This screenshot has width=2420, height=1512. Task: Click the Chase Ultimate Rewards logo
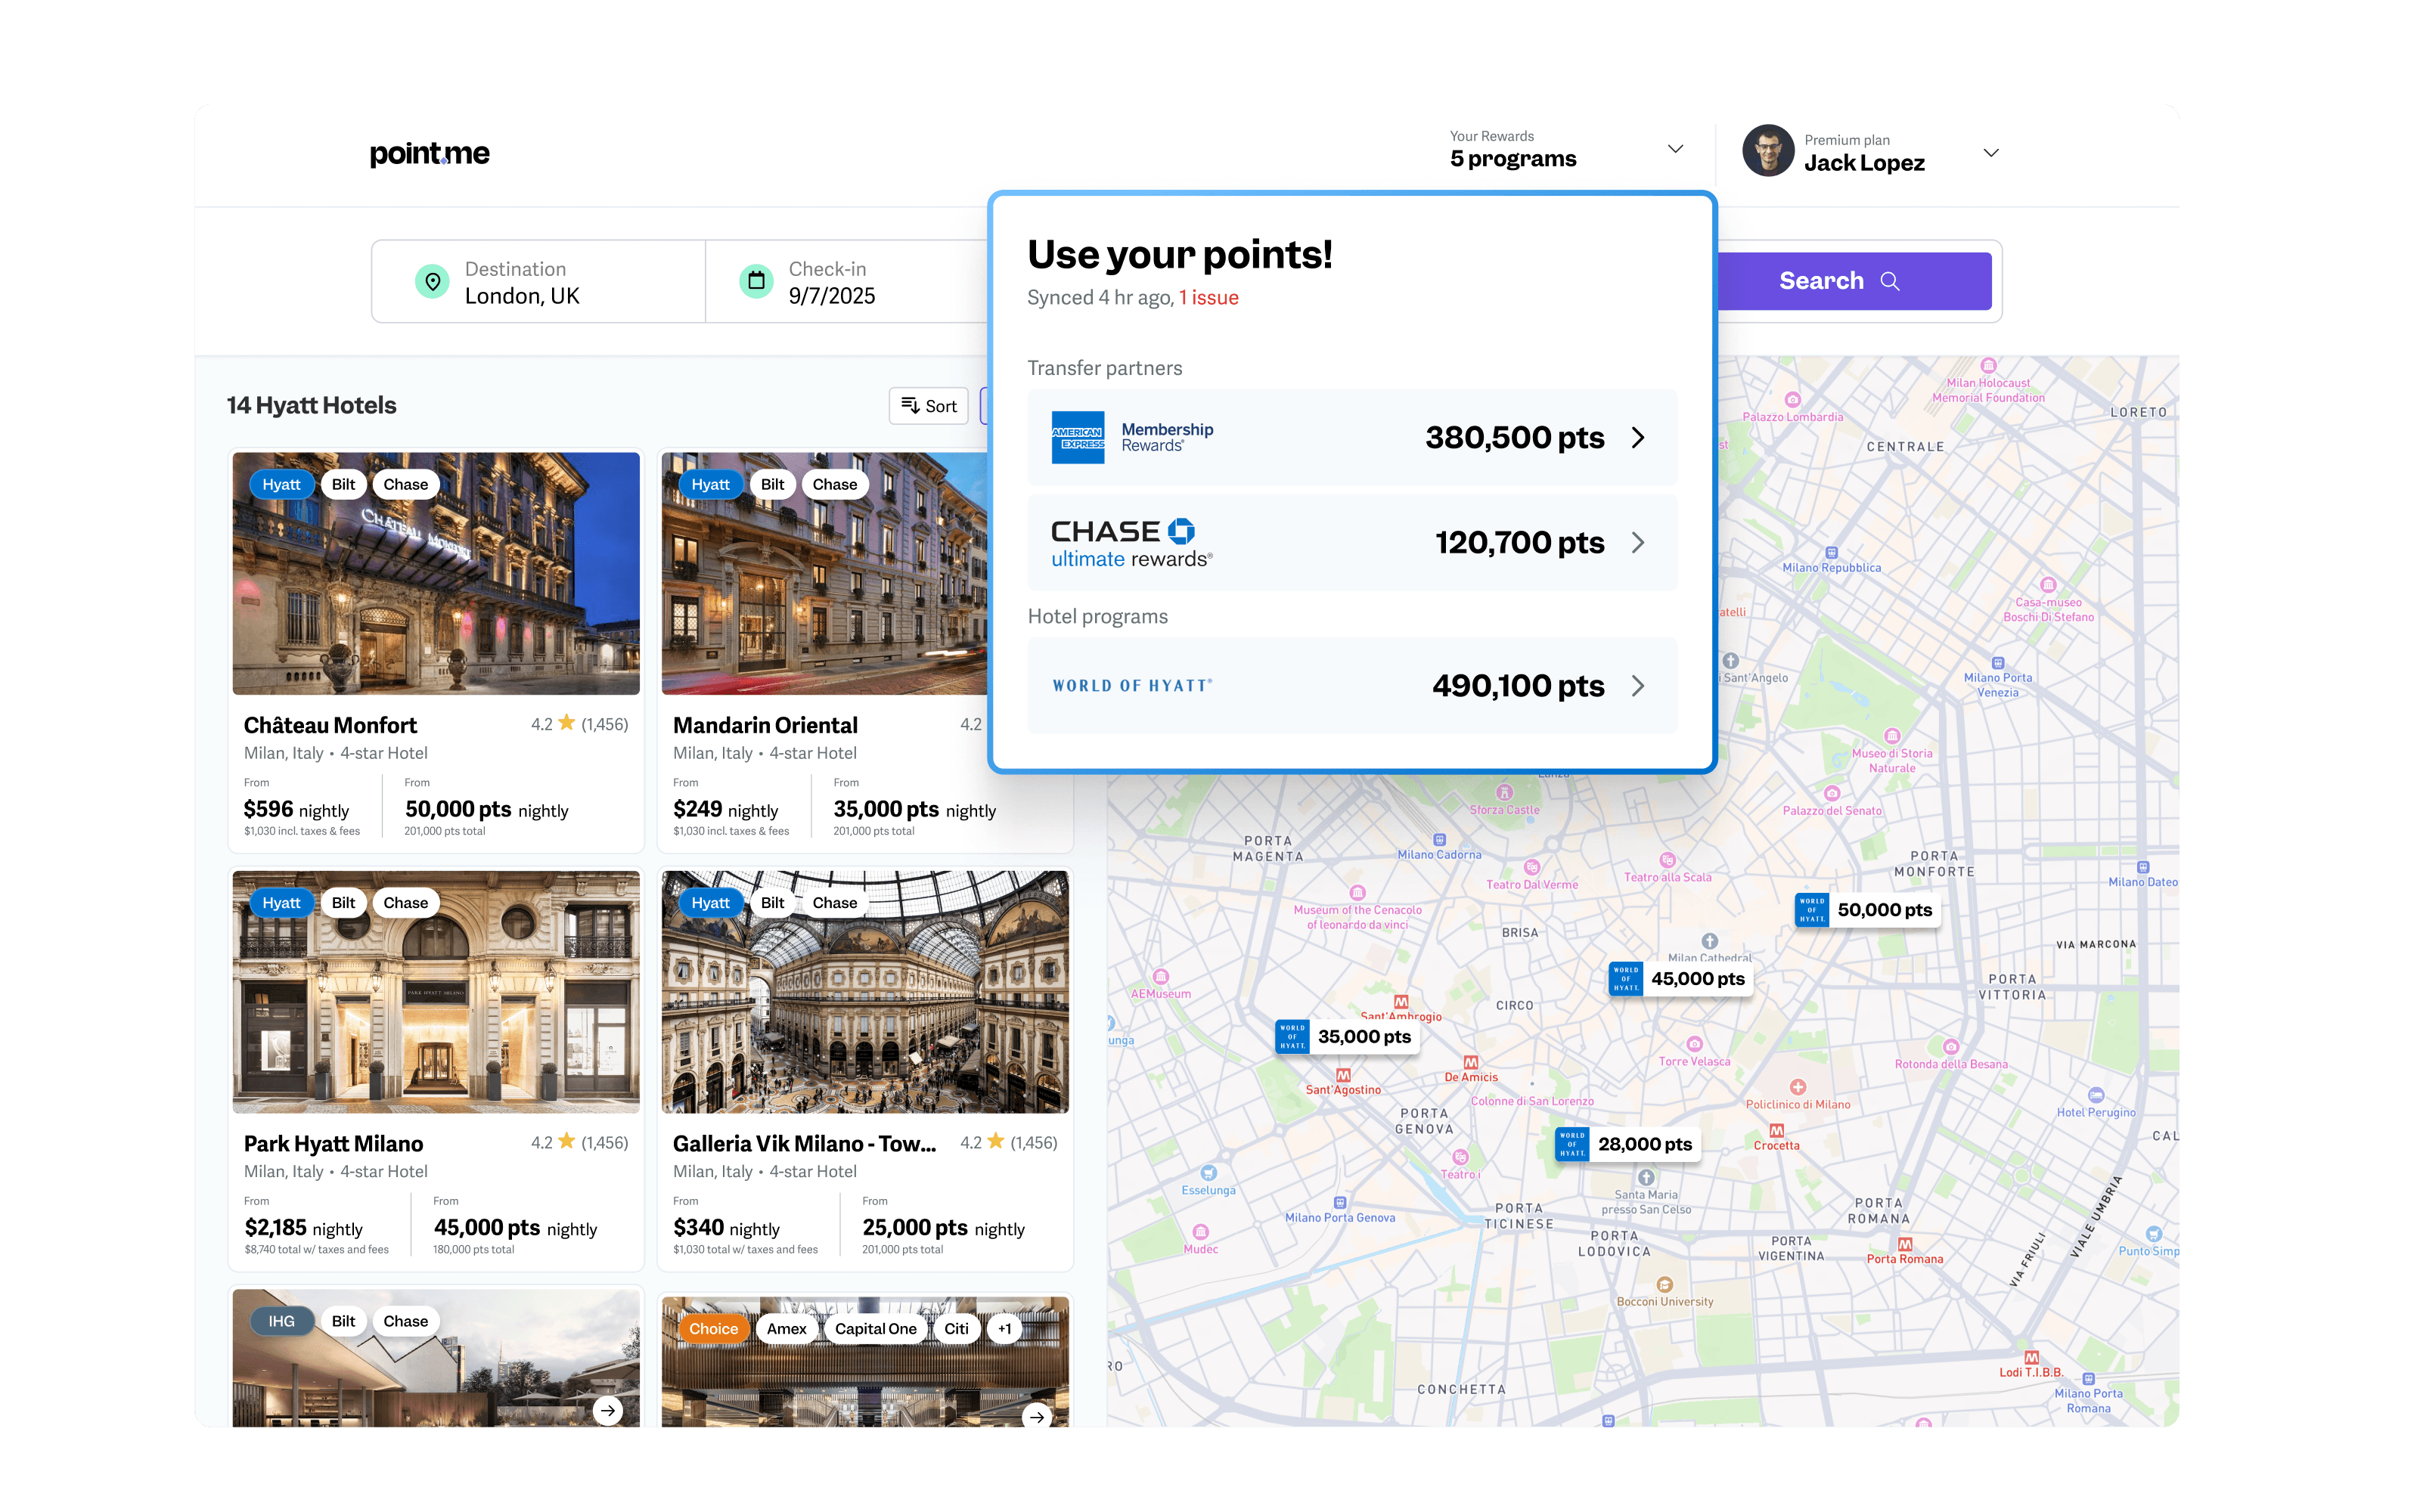(x=1131, y=543)
